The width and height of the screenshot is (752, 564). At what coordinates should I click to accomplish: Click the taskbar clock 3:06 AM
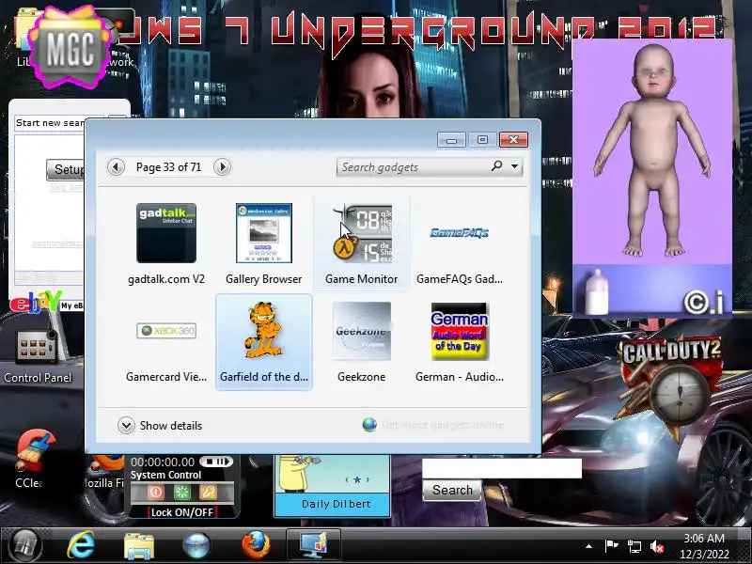pyautogui.click(x=704, y=538)
